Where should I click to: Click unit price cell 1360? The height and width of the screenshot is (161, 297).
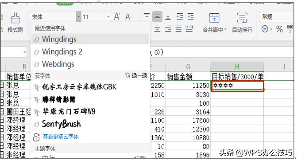pos(158,137)
